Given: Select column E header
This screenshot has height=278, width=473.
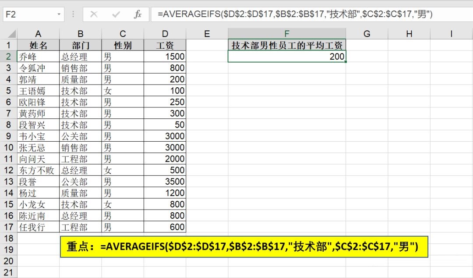Looking at the screenshot, I should tap(207, 33).
